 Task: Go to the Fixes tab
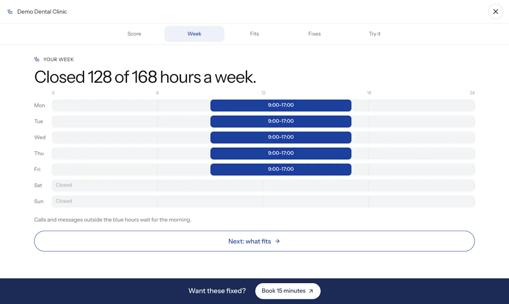tap(315, 34)
